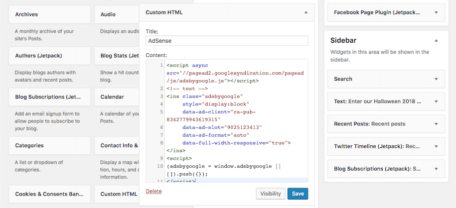Screen dimensions: 456x208
Task: Select the Audio available widget
Action: (x=117, y=14)
